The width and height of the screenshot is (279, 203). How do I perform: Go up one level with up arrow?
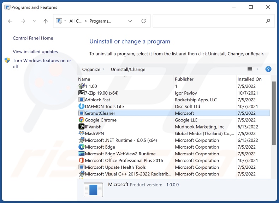click(x=46, y=21)
